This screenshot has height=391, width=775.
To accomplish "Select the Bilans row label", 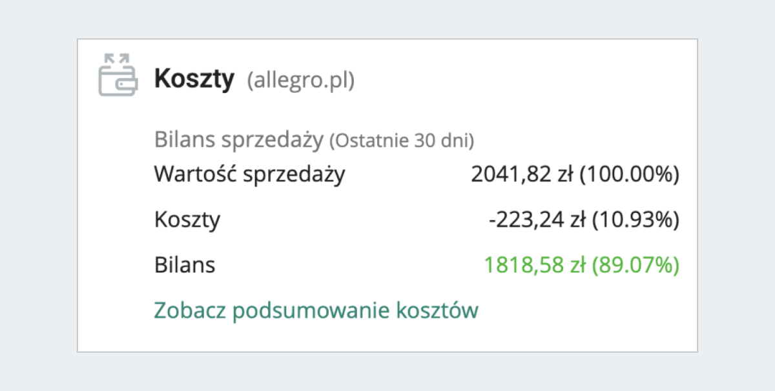I will 185,265.
